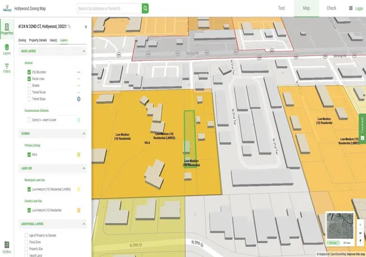Focus the address or parcel search field
This screenshot has height=257, width=366.
click(109, 9)
